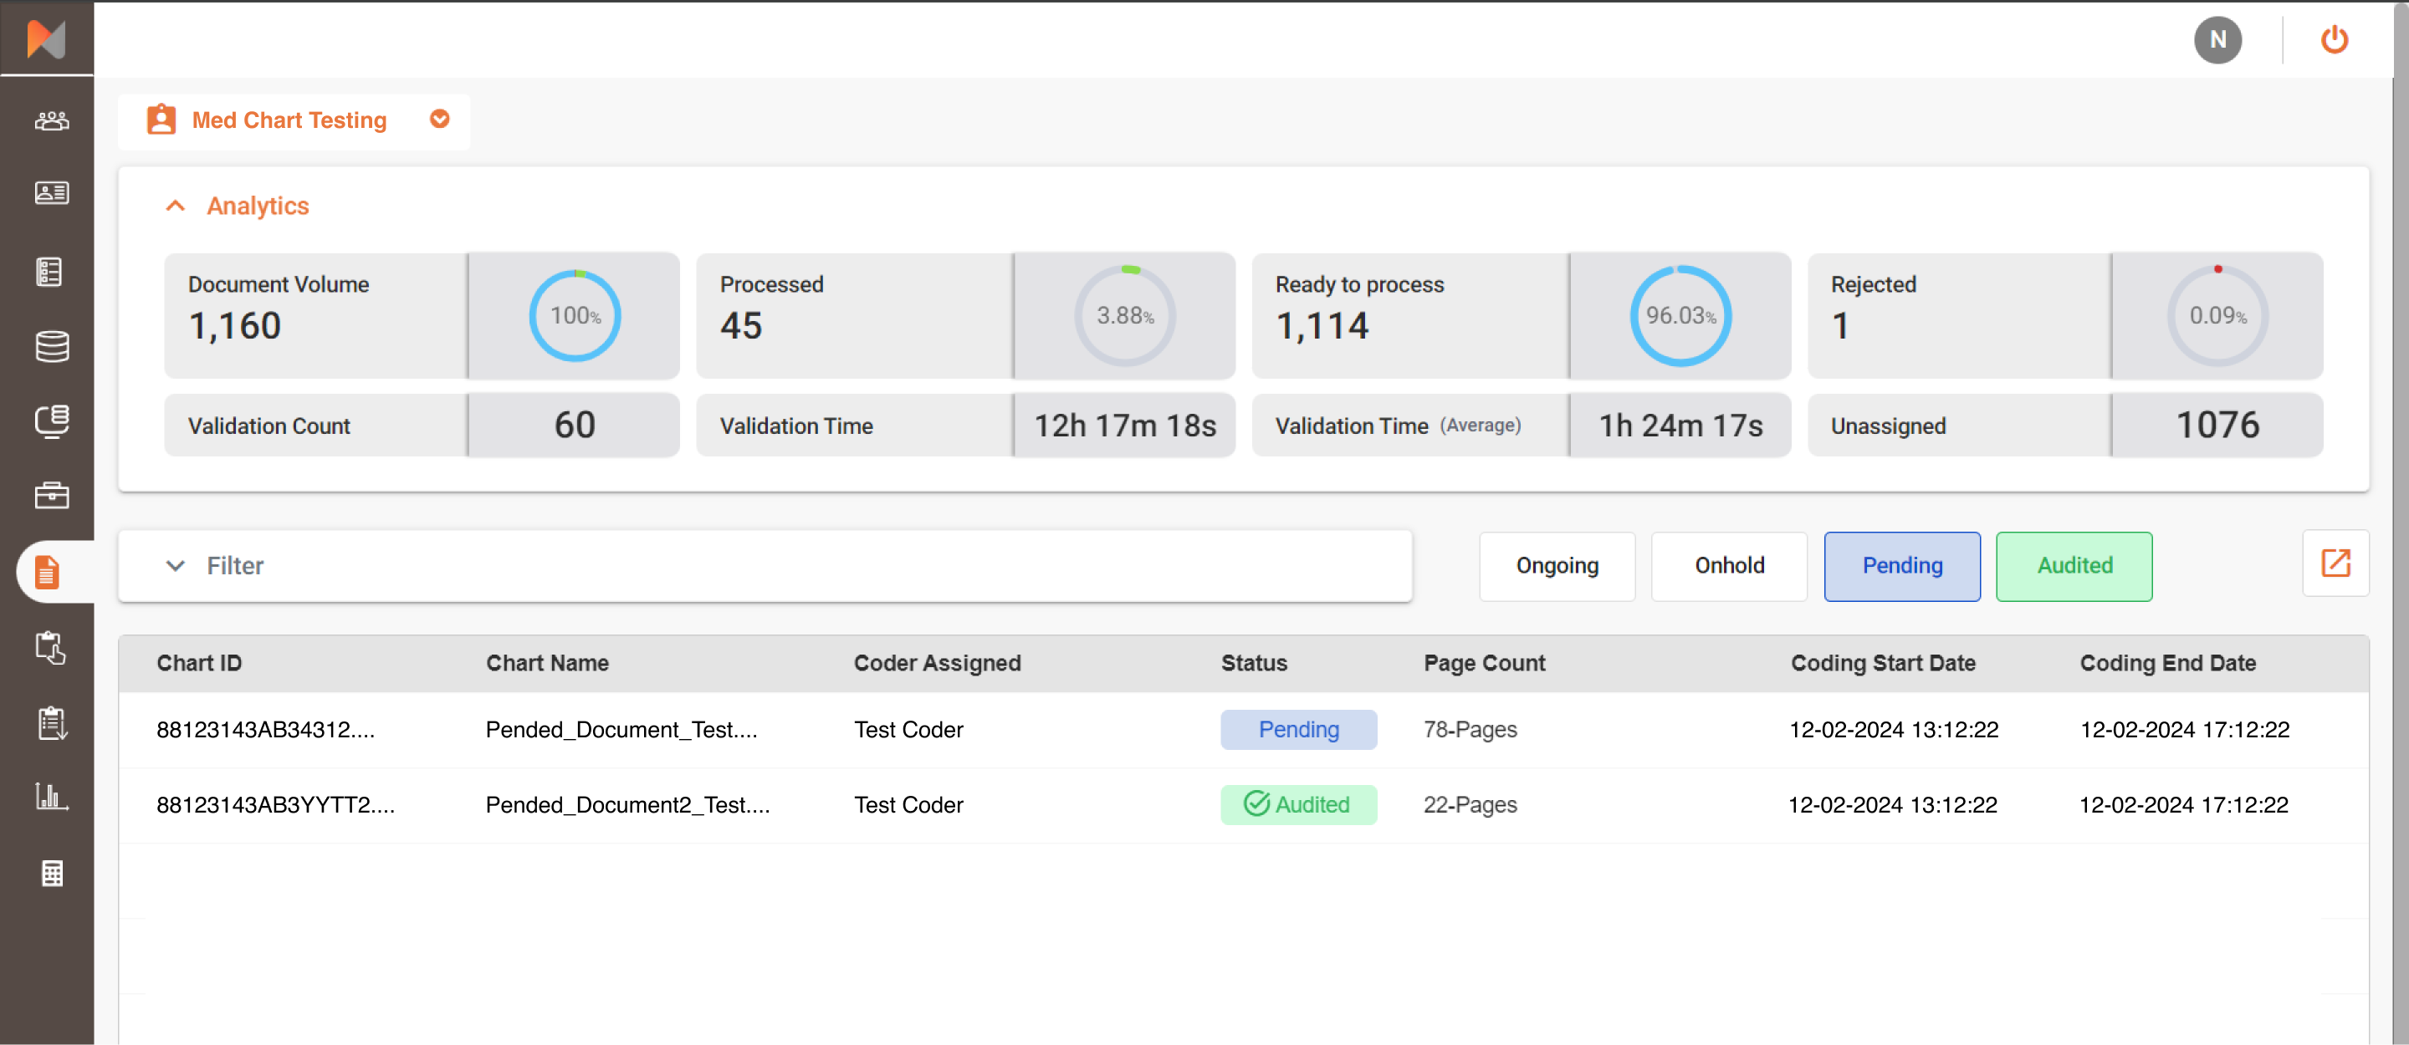The image size is (2409, 1045).
Task: Sort by Page Count column header
Action: point(1484,663)
